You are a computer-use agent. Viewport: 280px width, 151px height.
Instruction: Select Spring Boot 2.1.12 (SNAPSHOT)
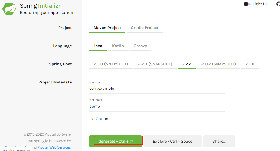click(219, 64)
